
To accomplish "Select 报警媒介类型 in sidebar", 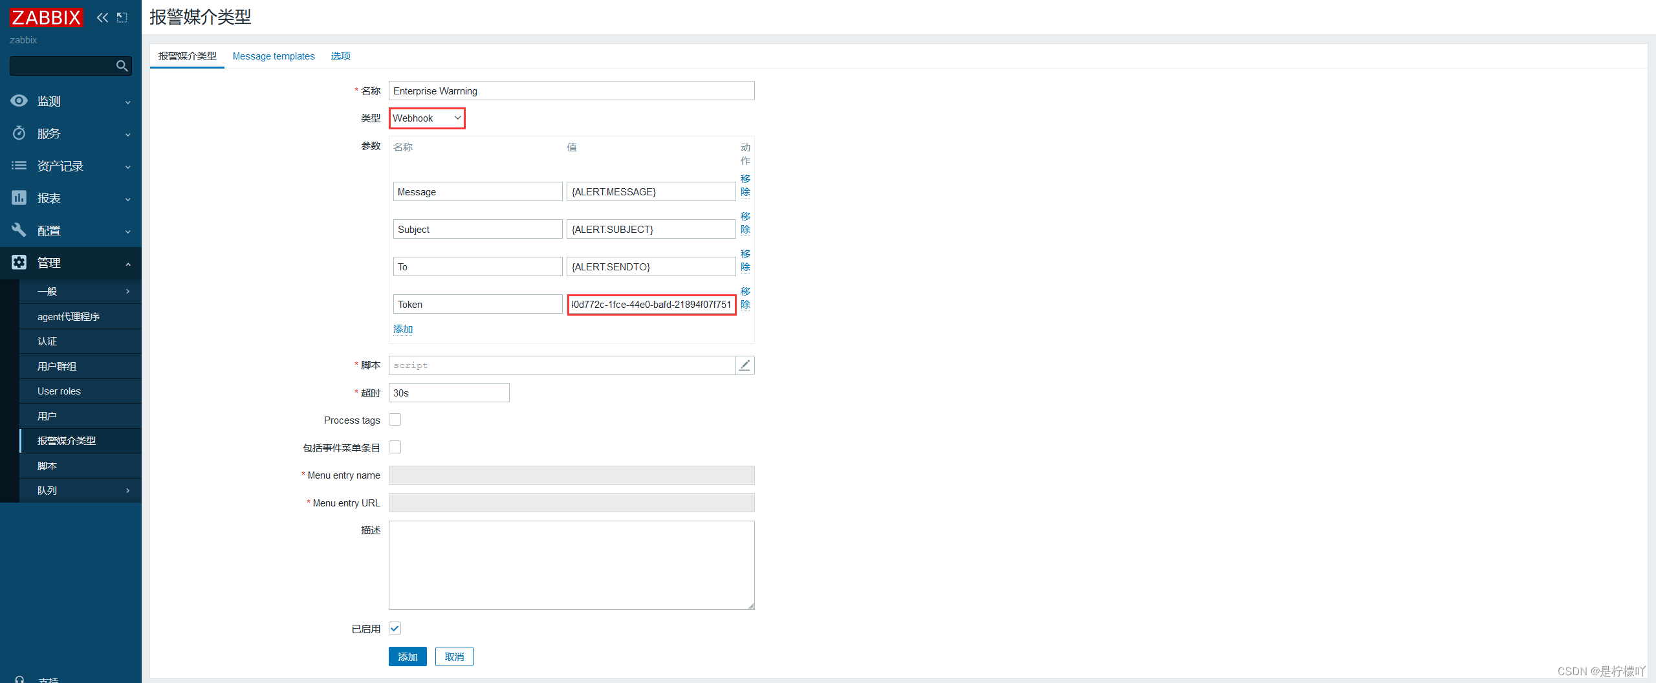I will (80, 440).
